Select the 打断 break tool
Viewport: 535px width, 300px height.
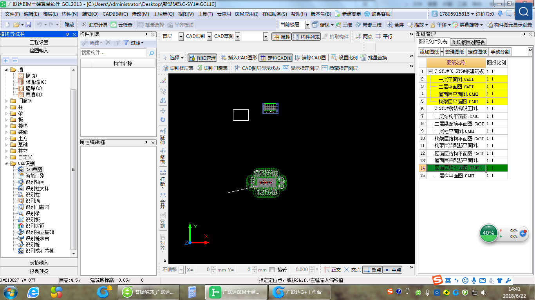(163, 178)
